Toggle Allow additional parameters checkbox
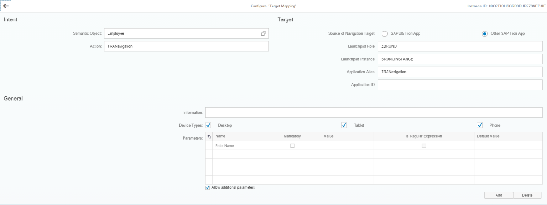The image size is (547, 205). point(207,188)
